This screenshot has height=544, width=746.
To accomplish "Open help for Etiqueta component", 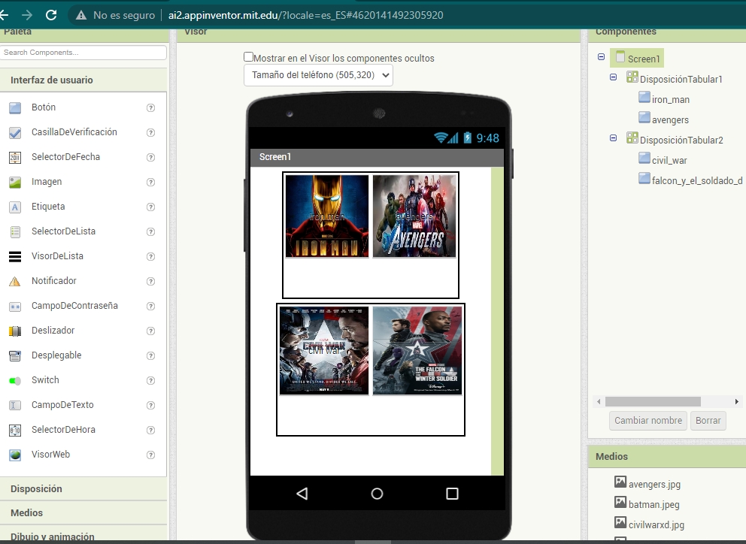I will [x=151, y=207].
